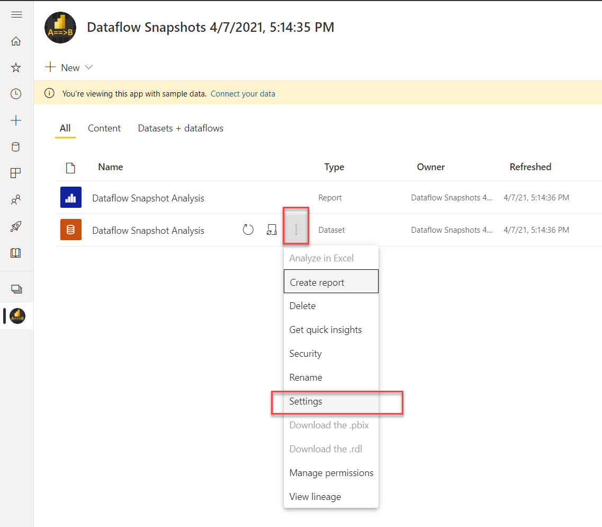Go to Home in sidebar
Image resolution: width=602 pixels, height=527 pixels.
click(16, 41)
